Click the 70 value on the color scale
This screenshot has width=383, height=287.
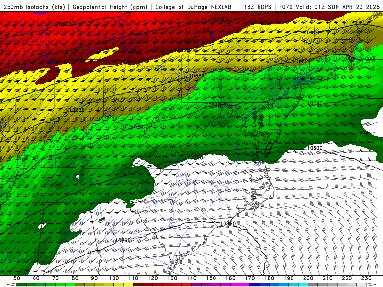[x=56, y=278]
